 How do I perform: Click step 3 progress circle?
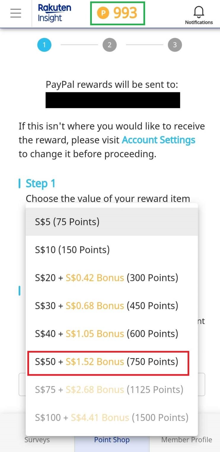(x=175, y=45)
